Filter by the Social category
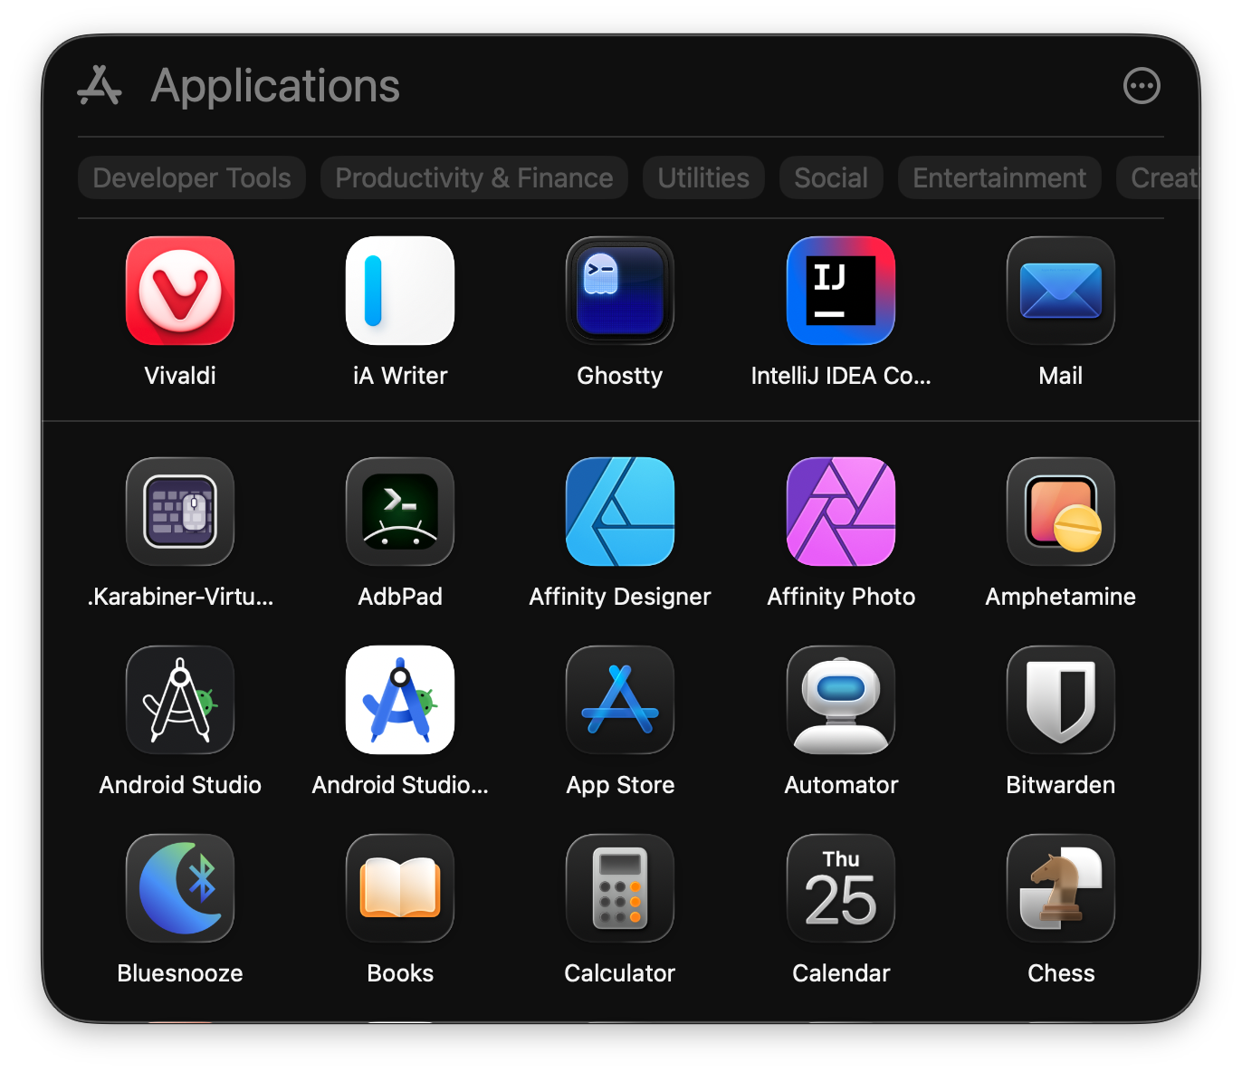 [831, 177]
